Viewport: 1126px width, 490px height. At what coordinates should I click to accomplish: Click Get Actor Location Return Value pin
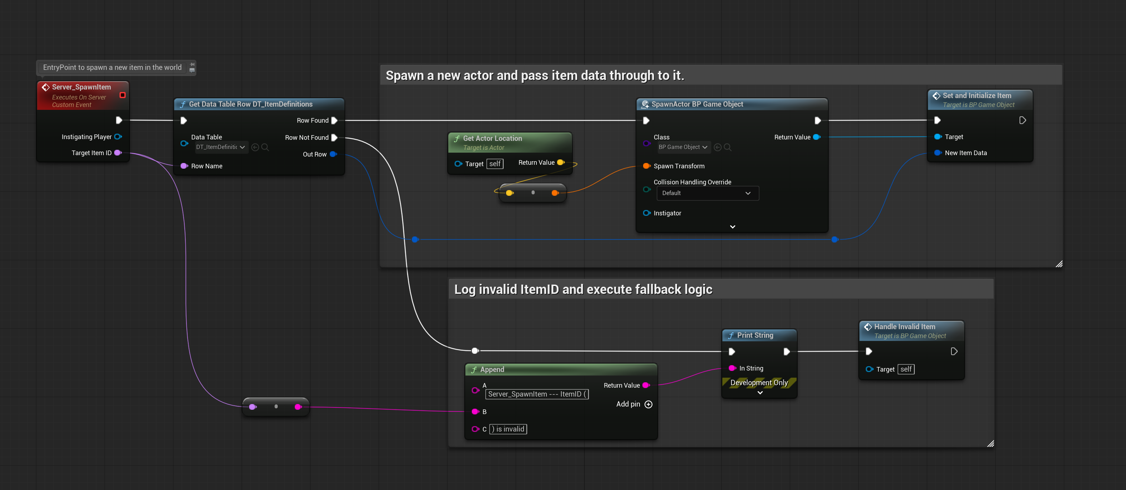point(561,163)
